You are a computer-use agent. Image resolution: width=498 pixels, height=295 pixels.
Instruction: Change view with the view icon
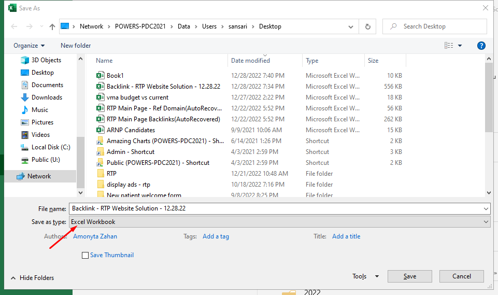click(x=449, y=46)
